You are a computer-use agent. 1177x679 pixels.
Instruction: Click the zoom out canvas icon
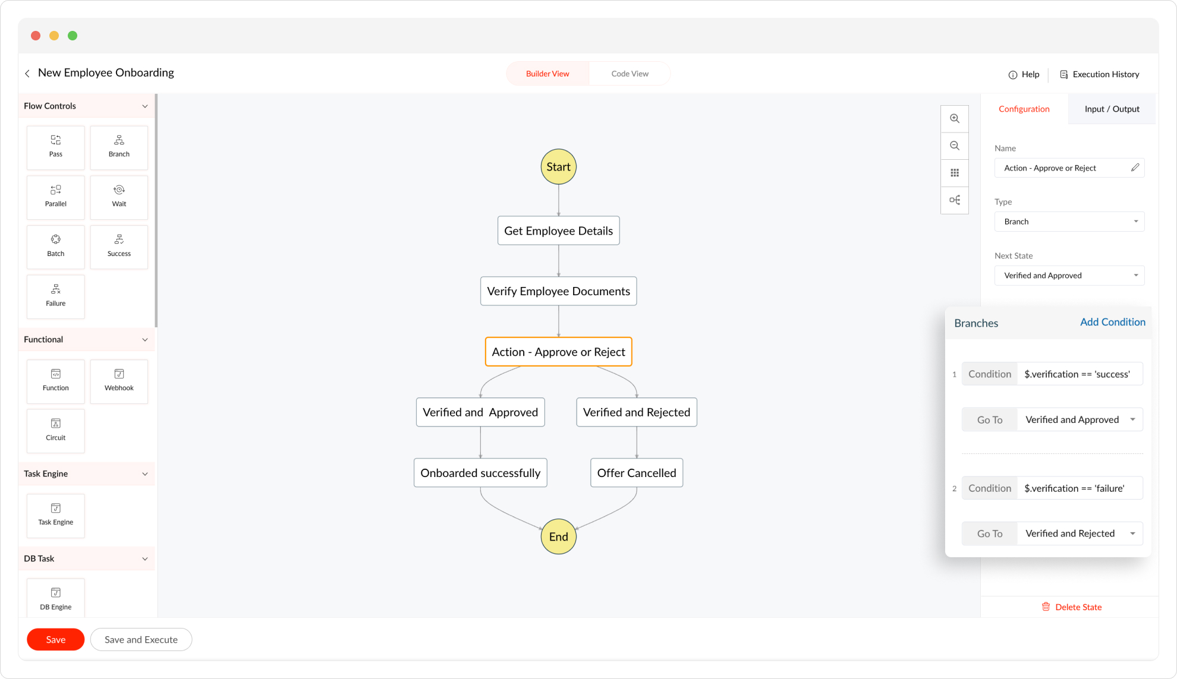pyautogui.click(x=955, y=146)
